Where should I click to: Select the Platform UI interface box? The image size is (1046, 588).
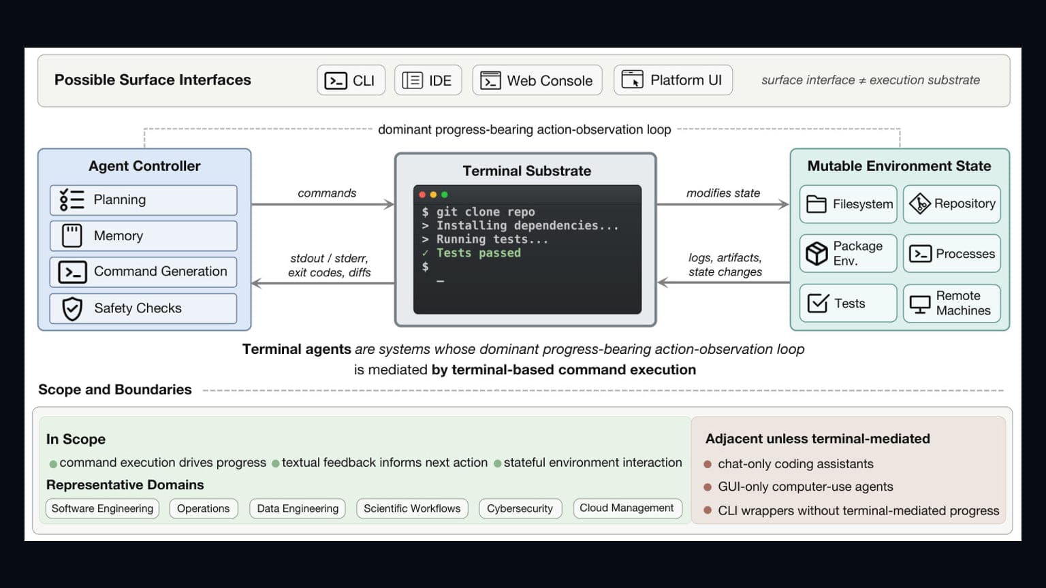[x=673, y=80]
